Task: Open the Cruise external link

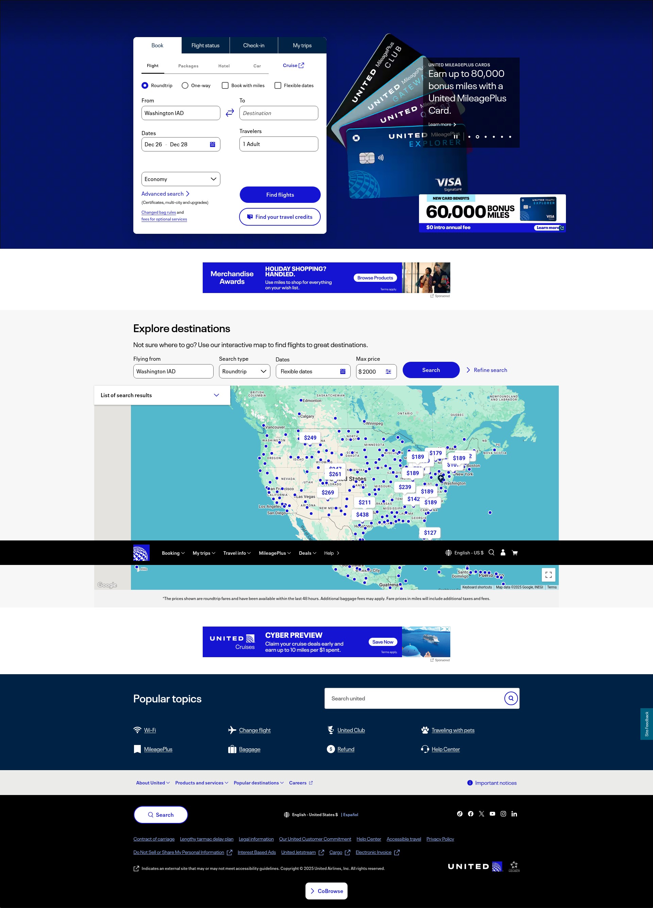Action: pos(293,65)
